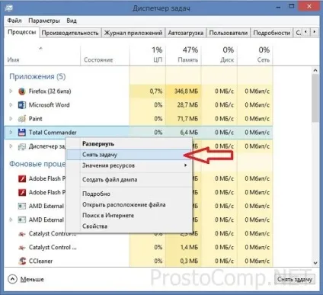
Task: Click the Приложения (5) group heading
Action: click(37, 76)
